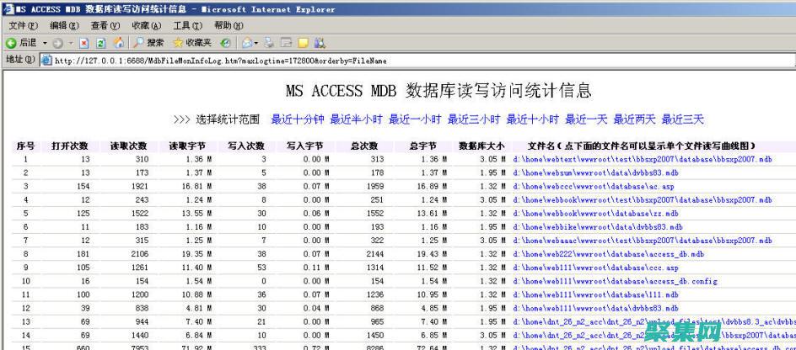
Task: Expand the Mail icon dropdown arrow
Action: coord(256,43)
